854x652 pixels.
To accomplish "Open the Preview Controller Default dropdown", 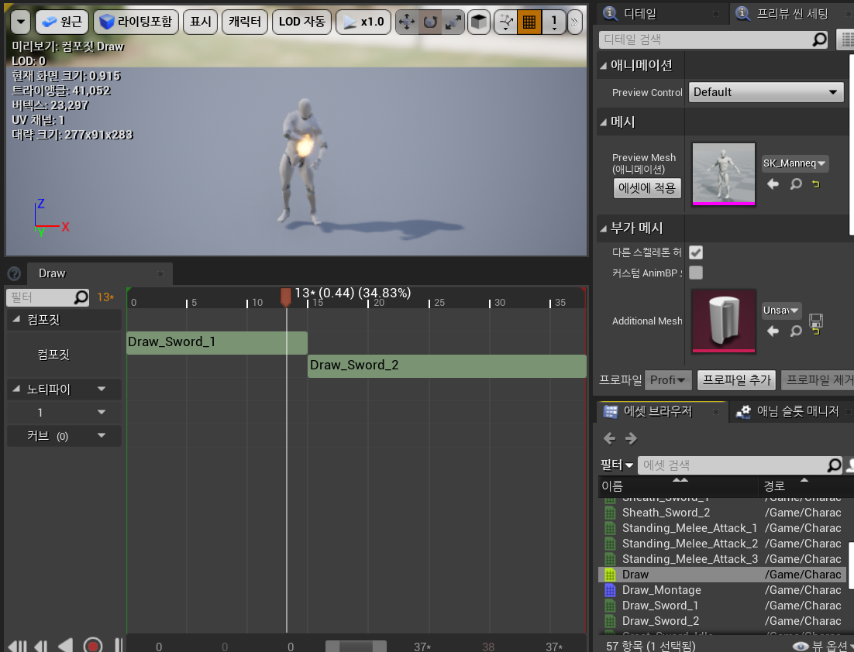I will [x=766, y=92].
